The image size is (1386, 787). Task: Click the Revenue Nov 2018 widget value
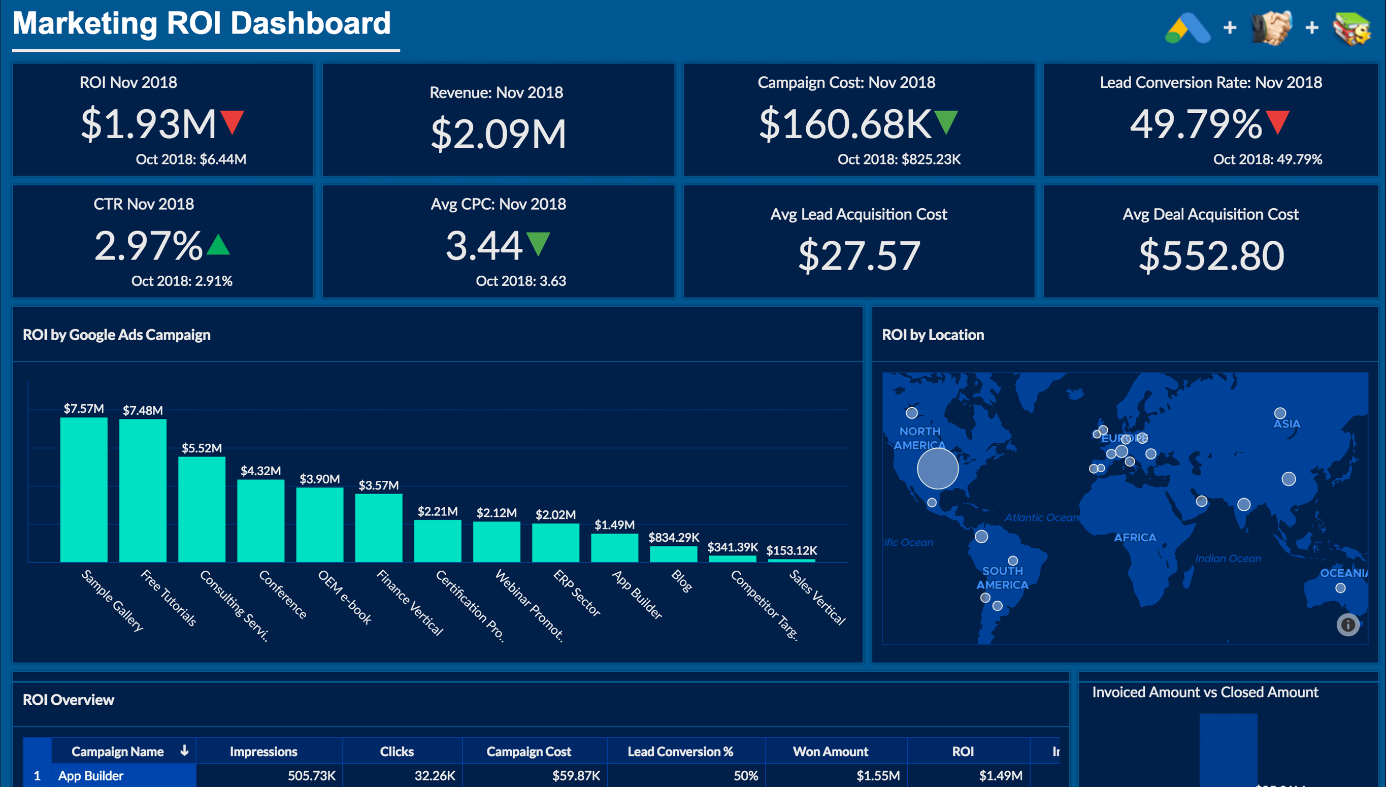498,134
